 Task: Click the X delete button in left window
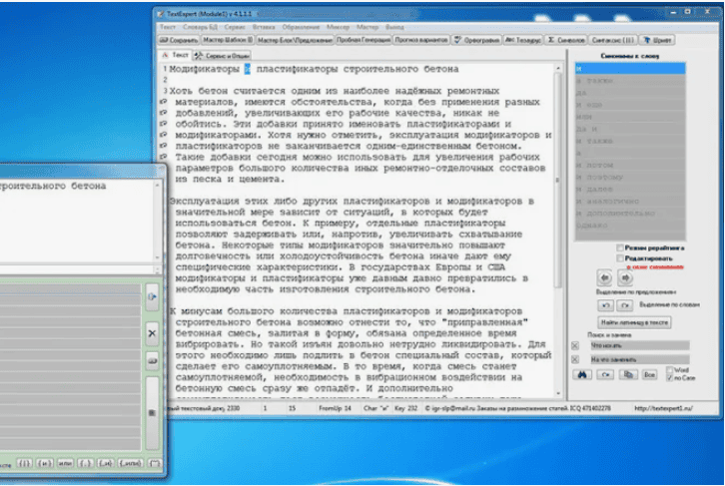click(x=152, y=333)
